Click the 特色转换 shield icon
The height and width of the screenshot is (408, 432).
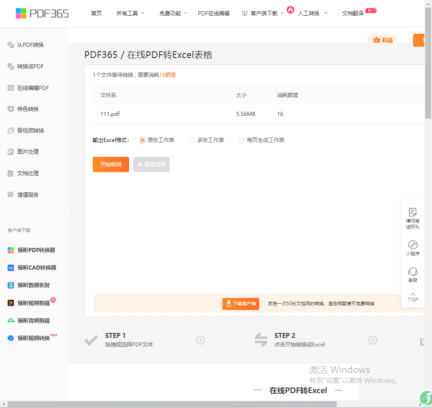pos(11,109)
